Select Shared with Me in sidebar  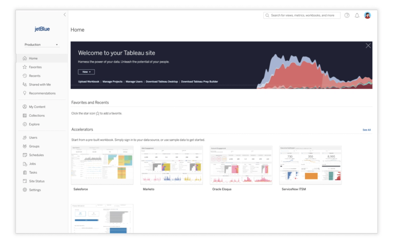(40, 84)
